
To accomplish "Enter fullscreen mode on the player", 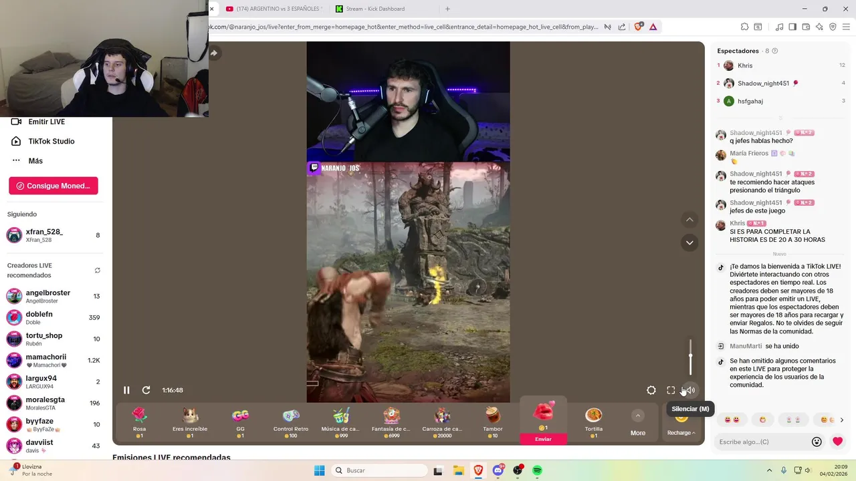I will (671, 390).
